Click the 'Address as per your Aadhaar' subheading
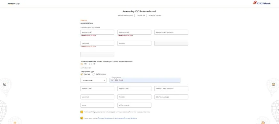 pos(90,27)
